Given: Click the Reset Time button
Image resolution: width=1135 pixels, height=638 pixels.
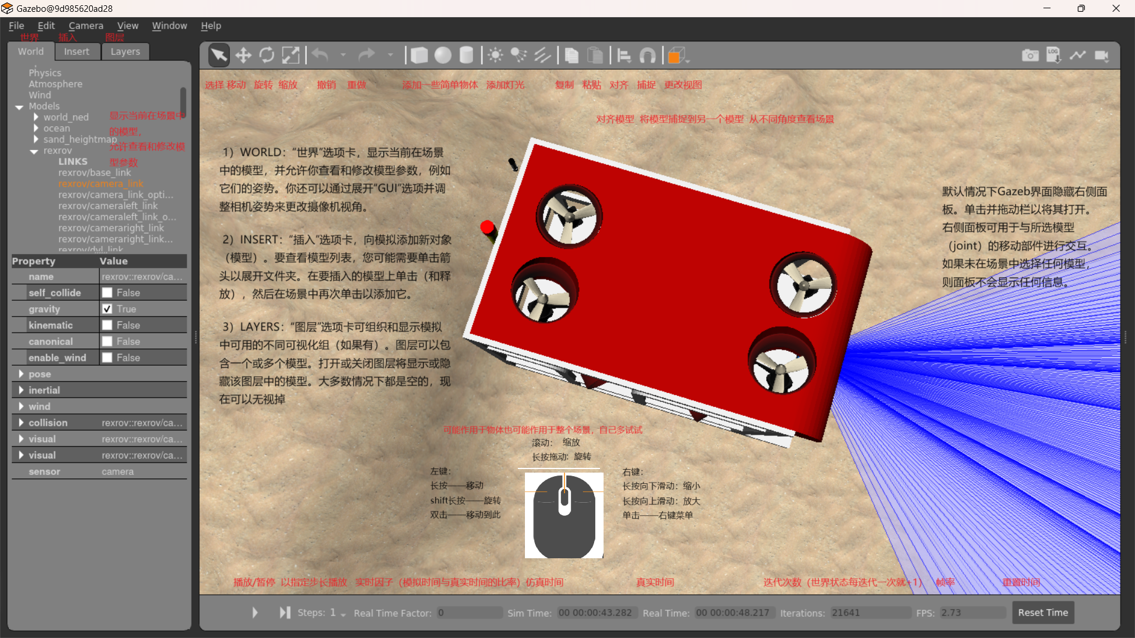Looking at the screenshot, I should (1042, 612).
